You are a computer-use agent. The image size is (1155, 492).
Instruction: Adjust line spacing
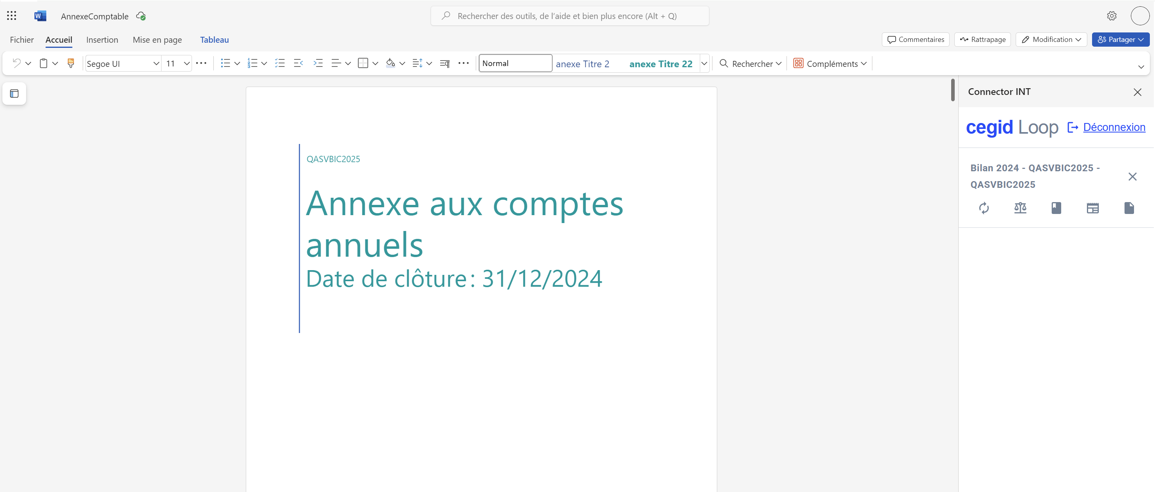[x=418, y=63]
